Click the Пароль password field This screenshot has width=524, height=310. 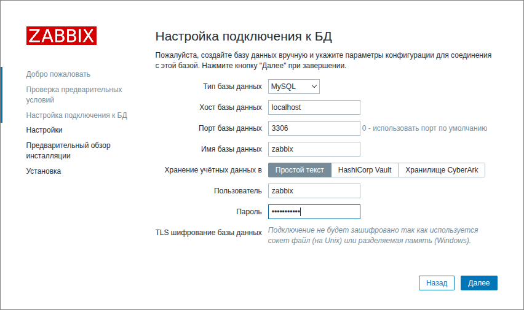click(x=314, y=212)
